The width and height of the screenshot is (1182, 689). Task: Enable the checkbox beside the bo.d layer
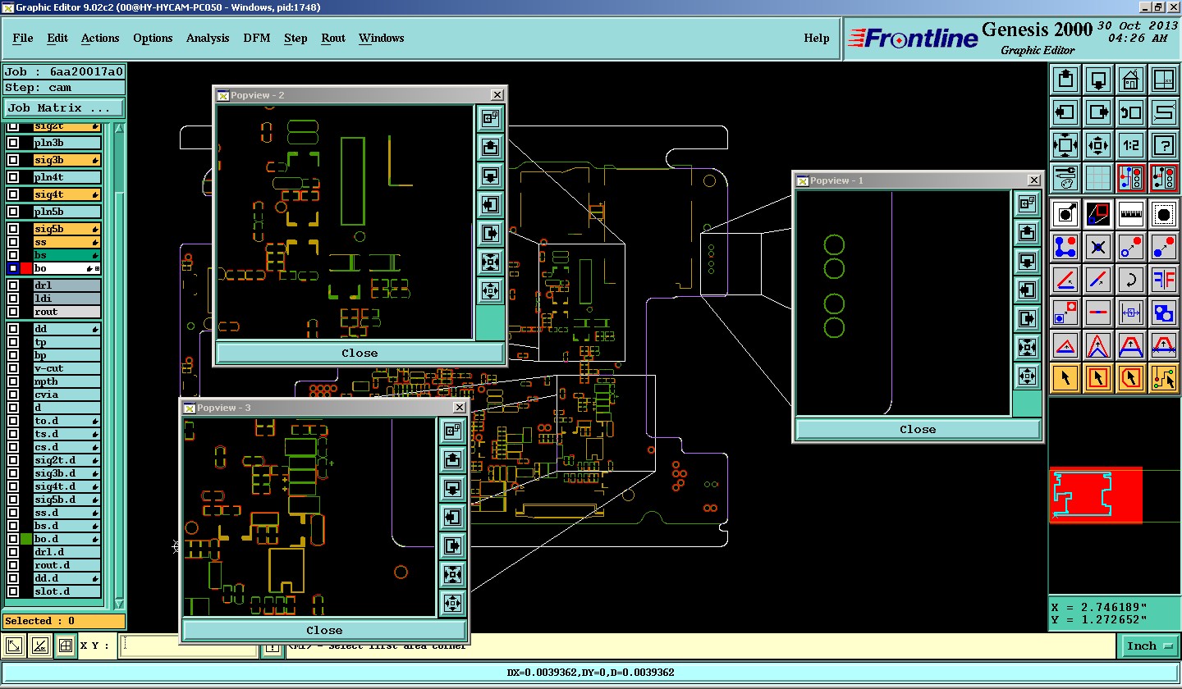(x=13, y=539)
